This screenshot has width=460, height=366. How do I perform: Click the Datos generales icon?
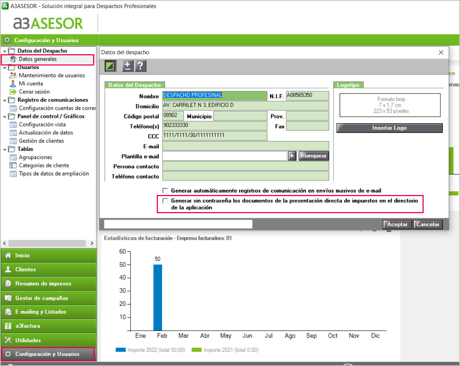pyautogui.click(x=13, y=59)
